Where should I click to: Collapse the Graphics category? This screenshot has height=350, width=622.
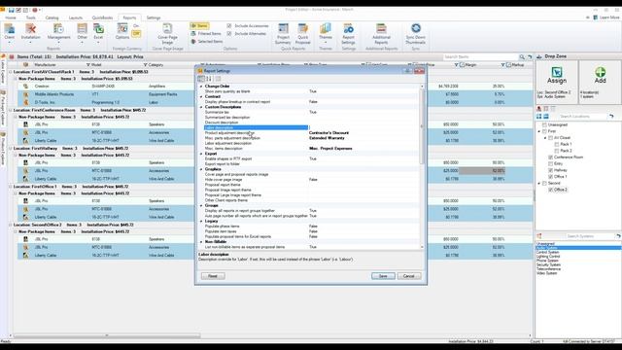pos(201,169)
